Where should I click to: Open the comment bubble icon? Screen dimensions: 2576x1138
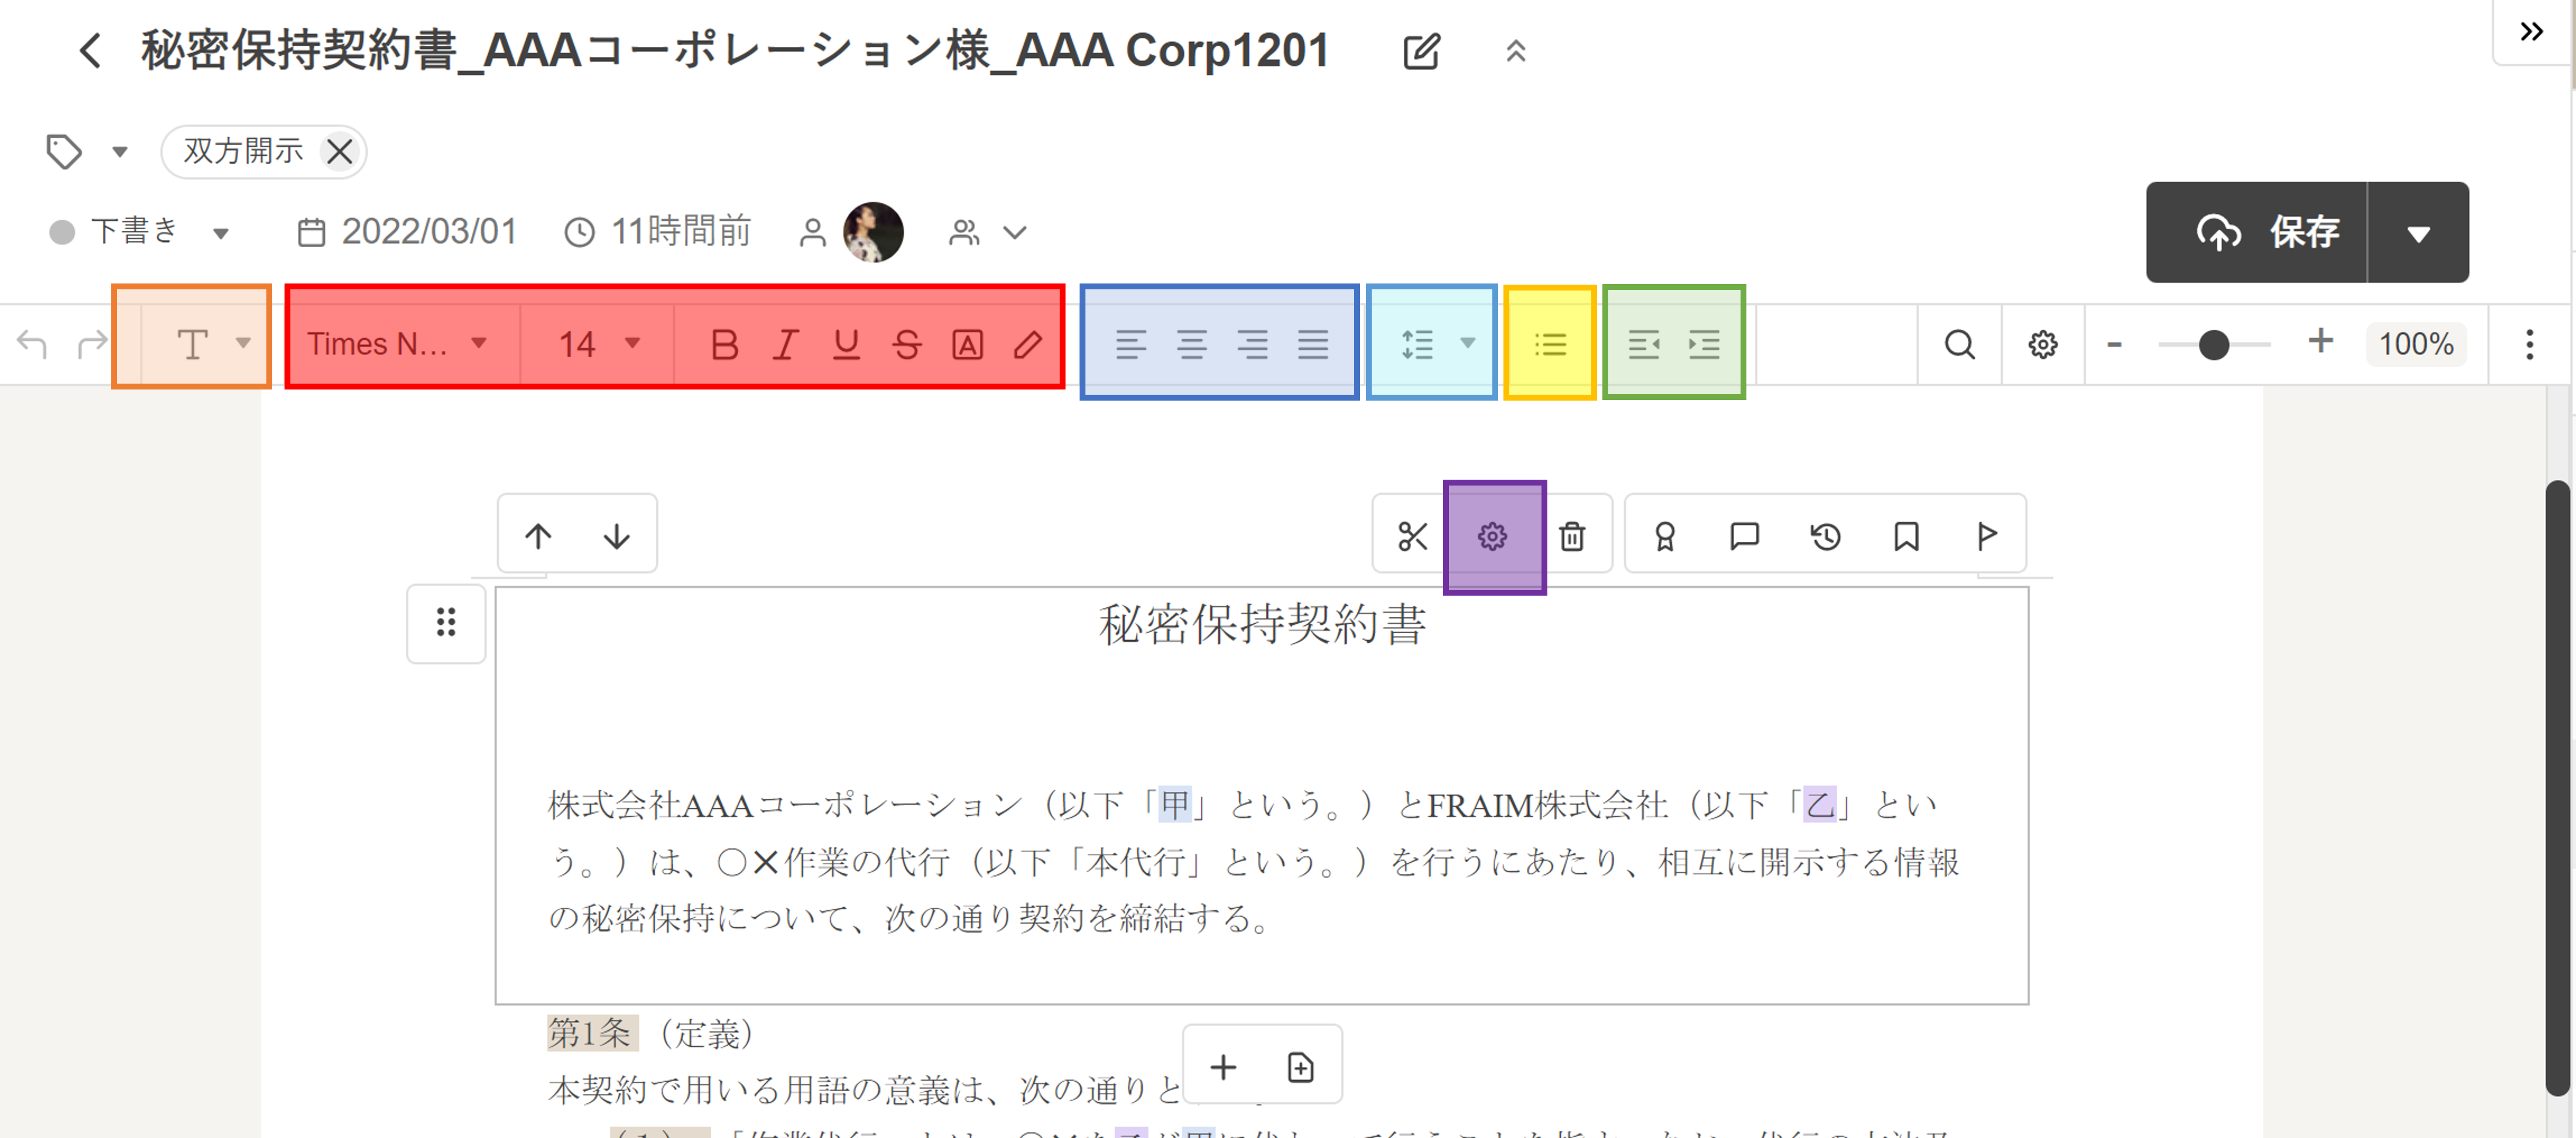pos(1744,536)
